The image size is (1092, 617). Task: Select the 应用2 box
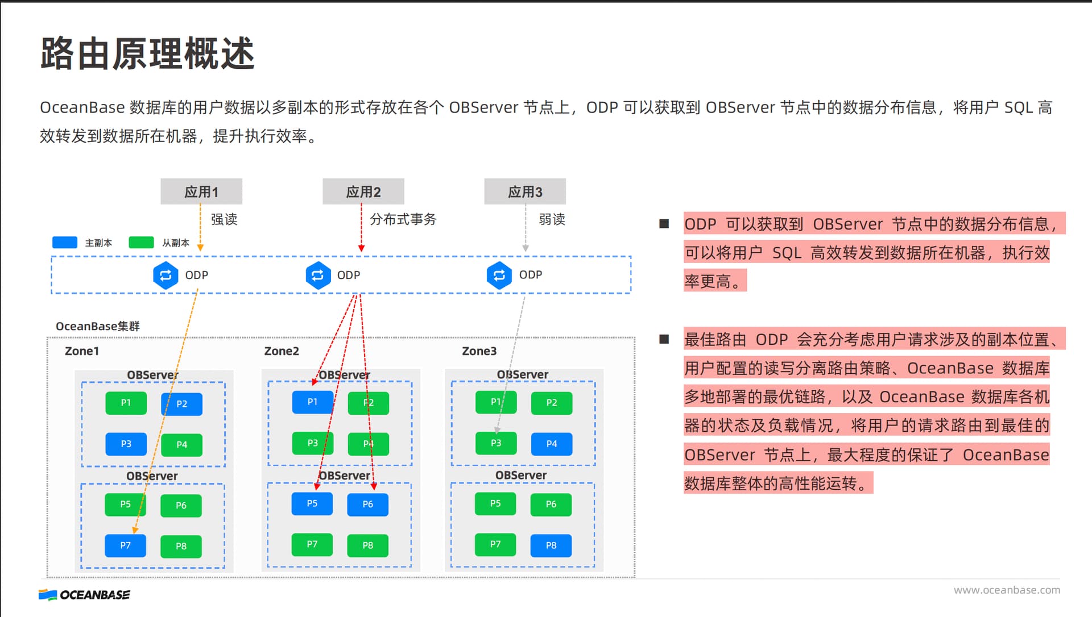363,191
